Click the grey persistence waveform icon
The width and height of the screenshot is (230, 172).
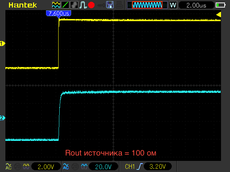pyautogui.click(x=74, y=5)
